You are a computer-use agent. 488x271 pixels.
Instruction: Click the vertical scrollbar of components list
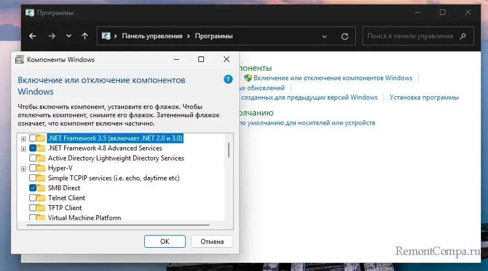(x=229, y=150)
